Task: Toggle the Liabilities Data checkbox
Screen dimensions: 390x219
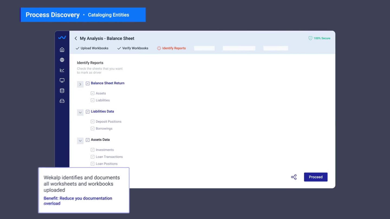Action: point(87,112)
